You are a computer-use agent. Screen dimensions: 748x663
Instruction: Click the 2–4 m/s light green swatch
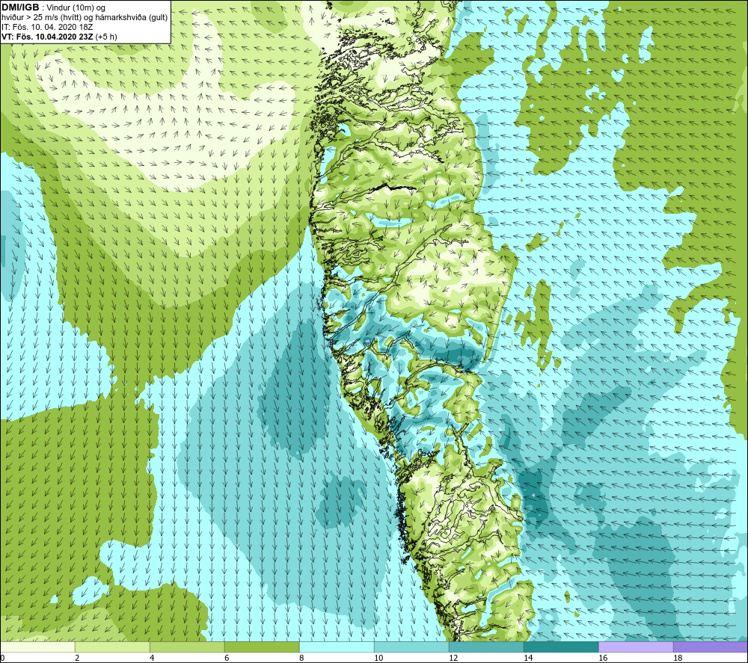pyautogui.click(x=113, y=647)
